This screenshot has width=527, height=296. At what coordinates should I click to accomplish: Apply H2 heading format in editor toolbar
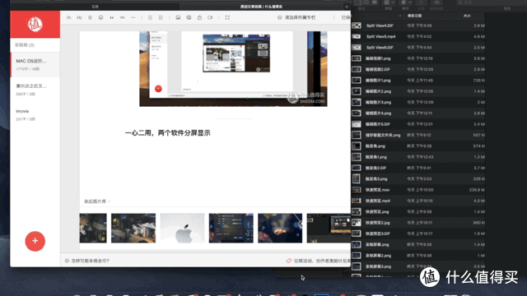(x=79, y=17)
